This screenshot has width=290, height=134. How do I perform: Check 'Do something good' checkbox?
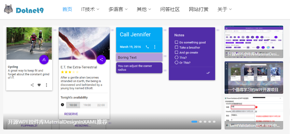click(x=176, y=42)
